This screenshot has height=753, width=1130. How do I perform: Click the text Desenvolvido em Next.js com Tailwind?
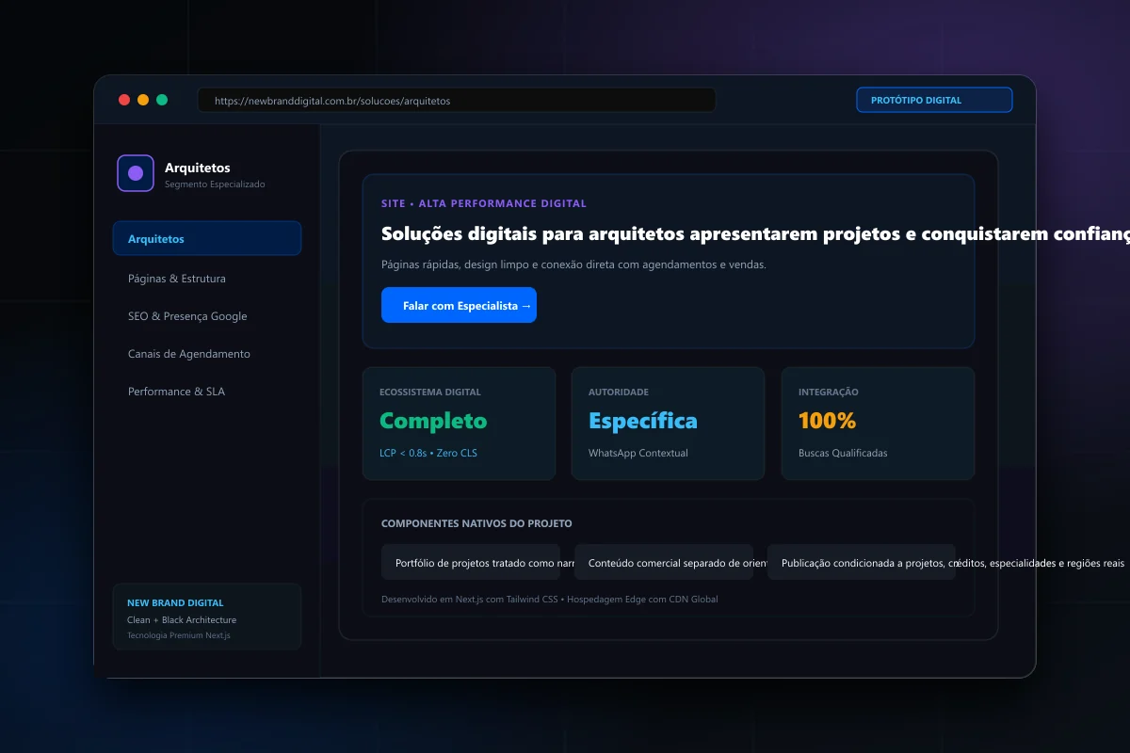(549, 599)
